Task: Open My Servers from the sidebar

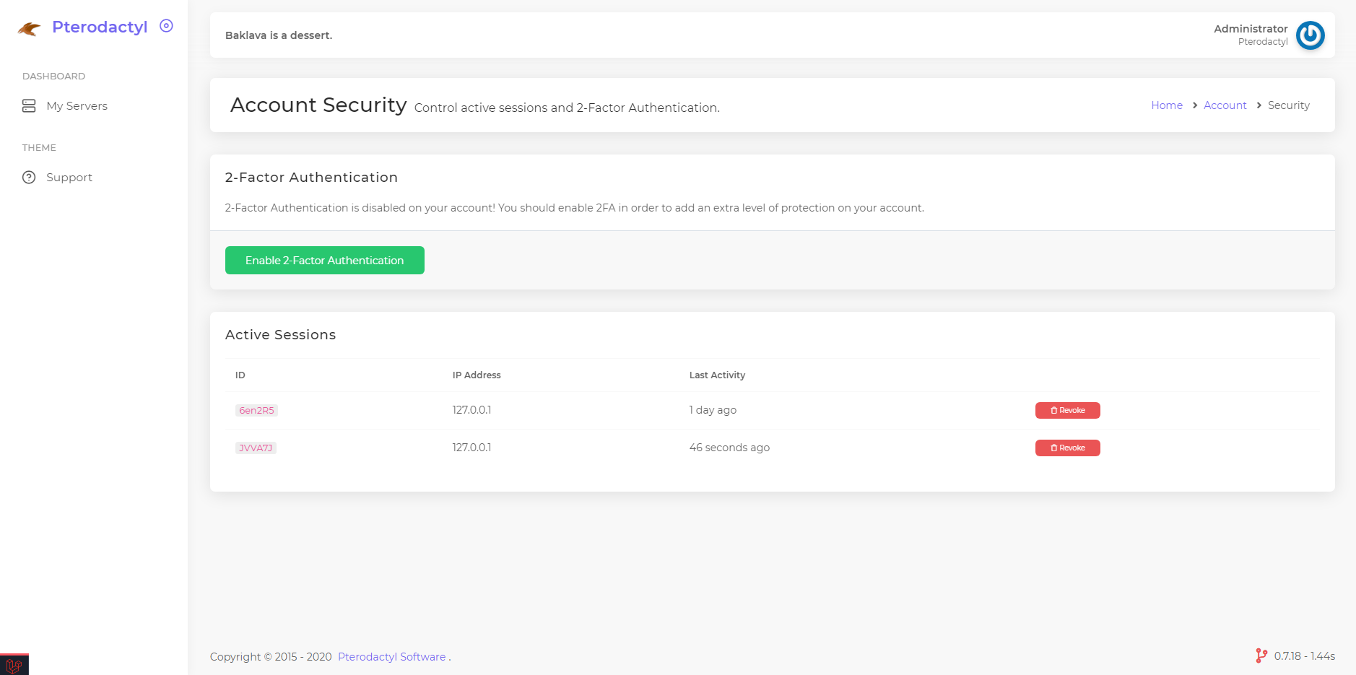Action: pyautogui.click(x=77, y=106)
